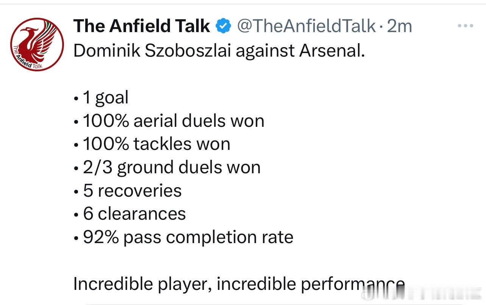Click the blue verified badge icon
Screen dimensions: 486x305
(x=223, y=26)
